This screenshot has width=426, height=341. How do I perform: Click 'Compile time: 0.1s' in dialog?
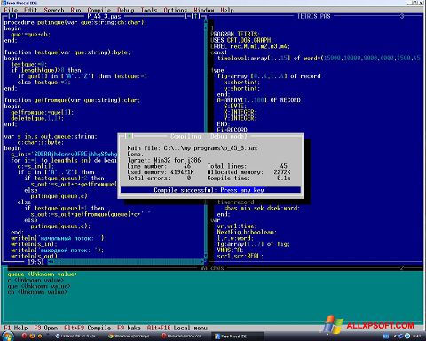(248, 178)
